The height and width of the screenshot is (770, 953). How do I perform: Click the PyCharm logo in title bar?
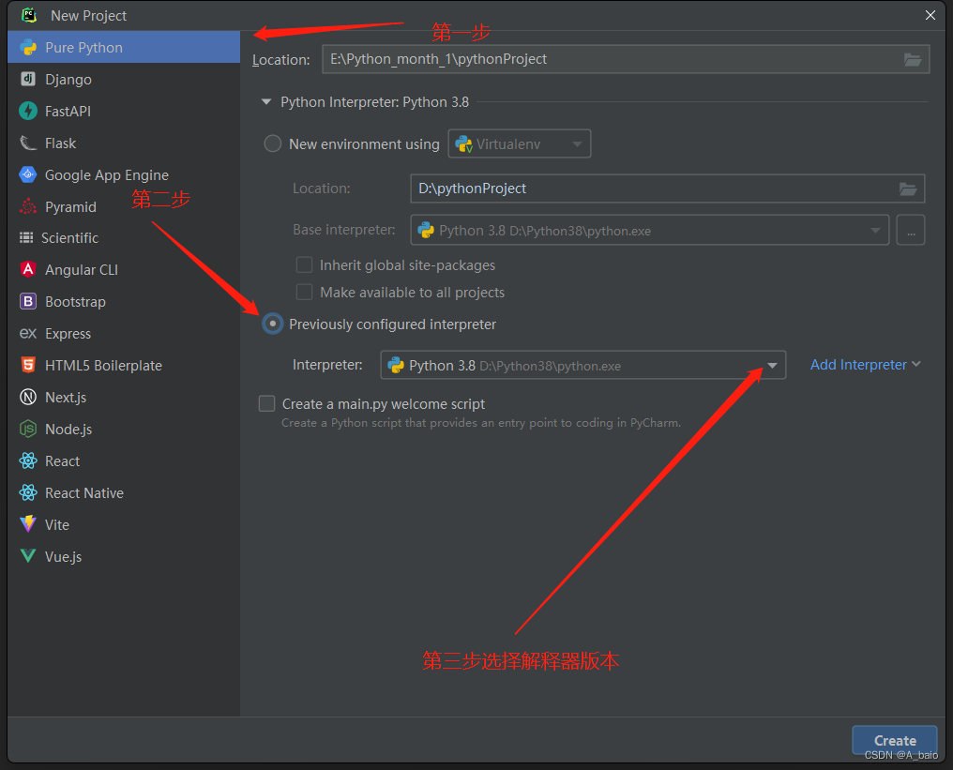[x=28, y=15]
